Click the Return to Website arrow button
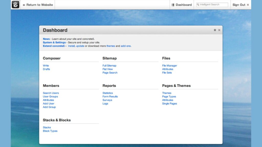 (x=38, y=5)
